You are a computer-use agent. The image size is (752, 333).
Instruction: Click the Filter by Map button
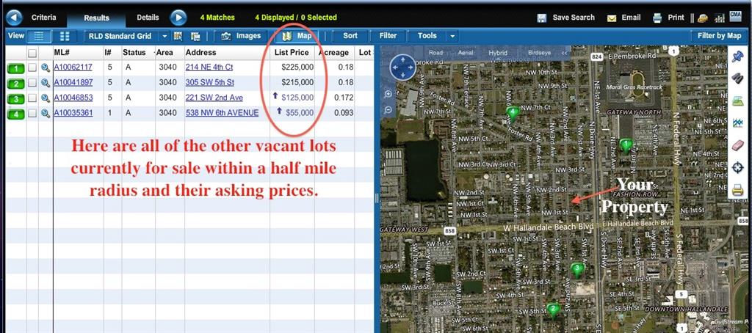(x=719, y=35)
